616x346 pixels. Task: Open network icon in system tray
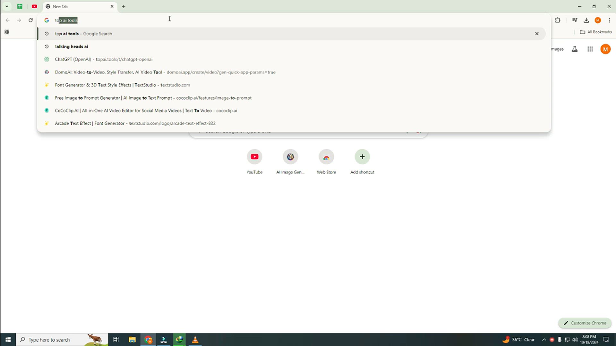pyautogui.click(x=567, y=340)
